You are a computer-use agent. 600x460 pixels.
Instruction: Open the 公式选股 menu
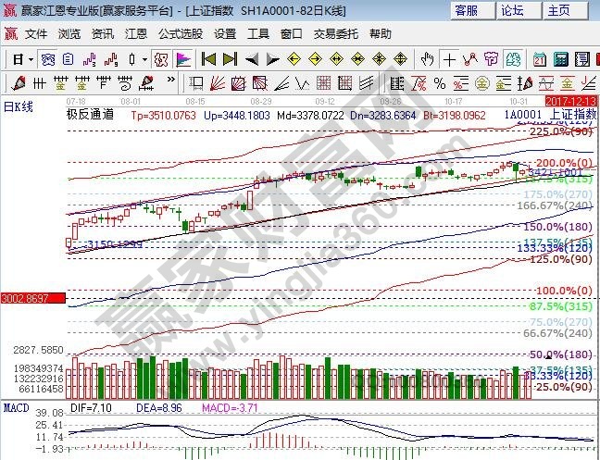point(181,34)
